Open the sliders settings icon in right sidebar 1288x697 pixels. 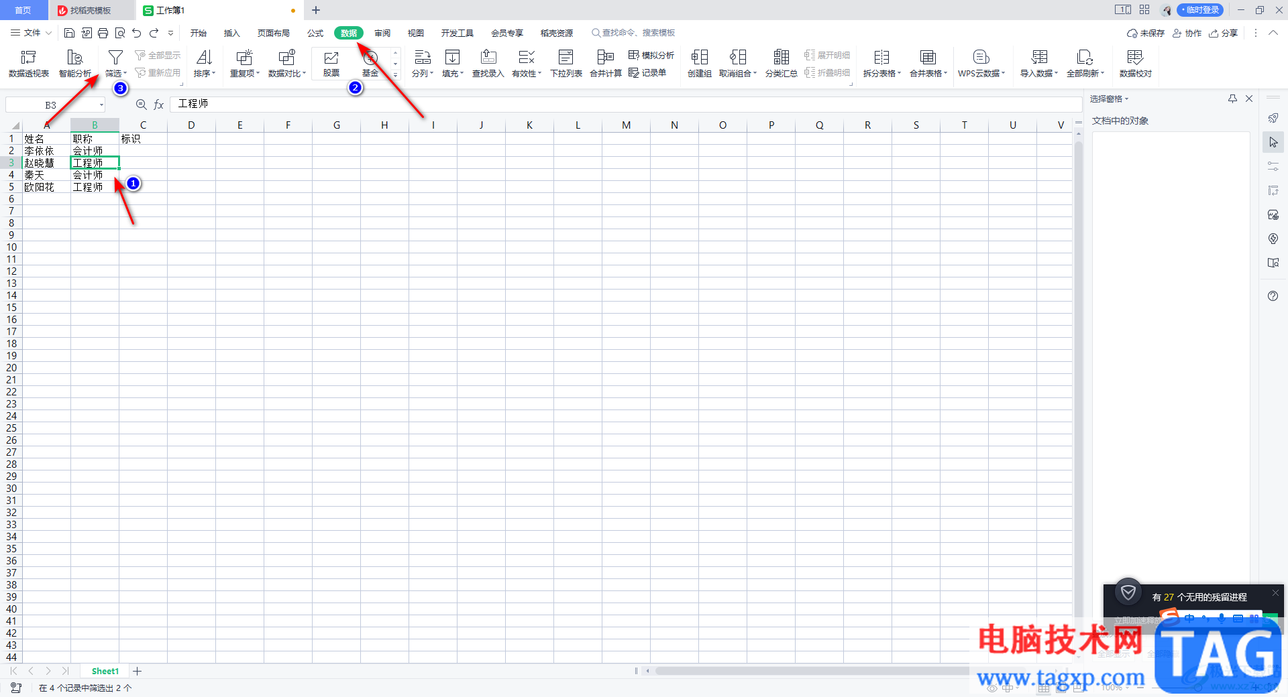click(x=1273, y=166)
